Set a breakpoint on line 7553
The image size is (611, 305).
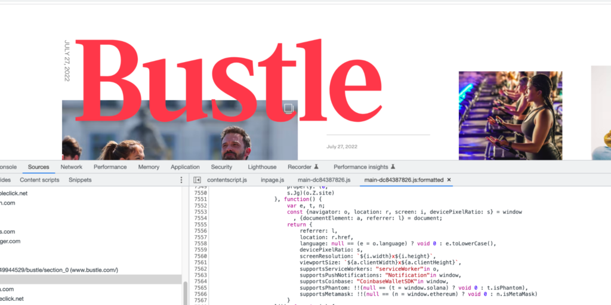pos(200,212)
